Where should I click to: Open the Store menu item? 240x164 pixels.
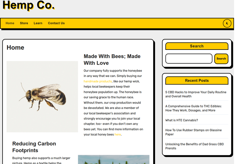[24, 23]
